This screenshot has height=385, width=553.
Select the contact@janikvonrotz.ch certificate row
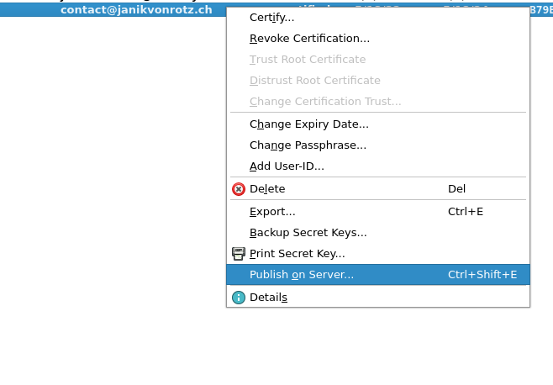pos(136,10)
